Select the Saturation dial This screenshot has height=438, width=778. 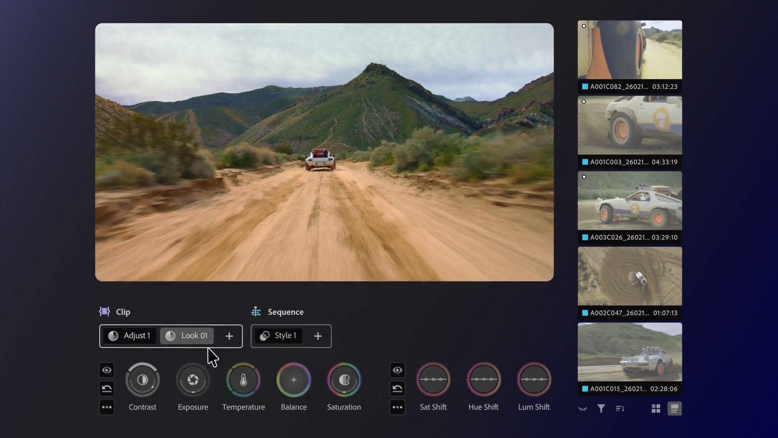pyautogui.click(x=344, y=380)
